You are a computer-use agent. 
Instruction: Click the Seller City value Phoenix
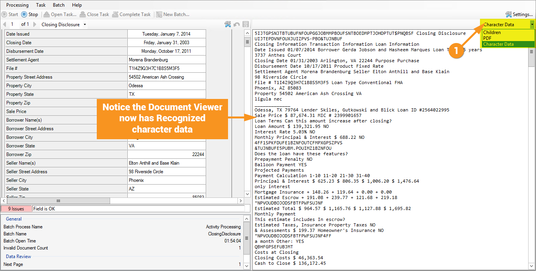(167, 180)
